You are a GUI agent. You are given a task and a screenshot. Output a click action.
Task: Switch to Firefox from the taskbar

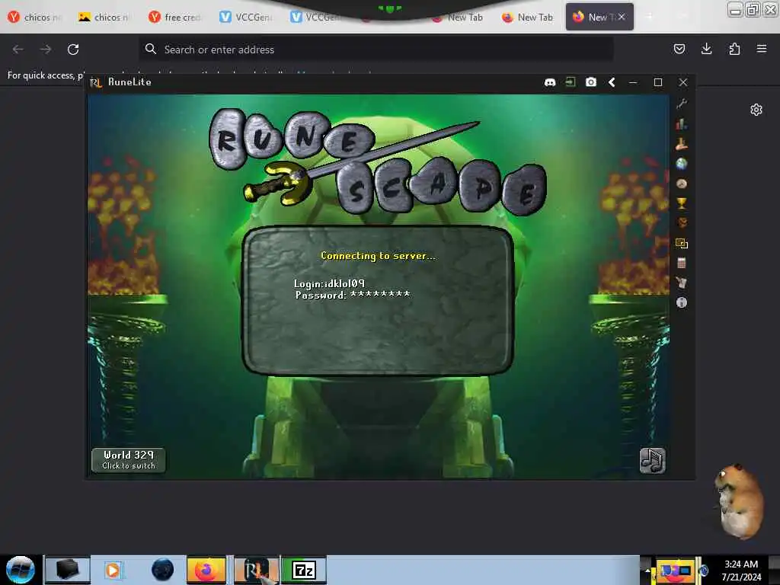click(x=206, y=570)
